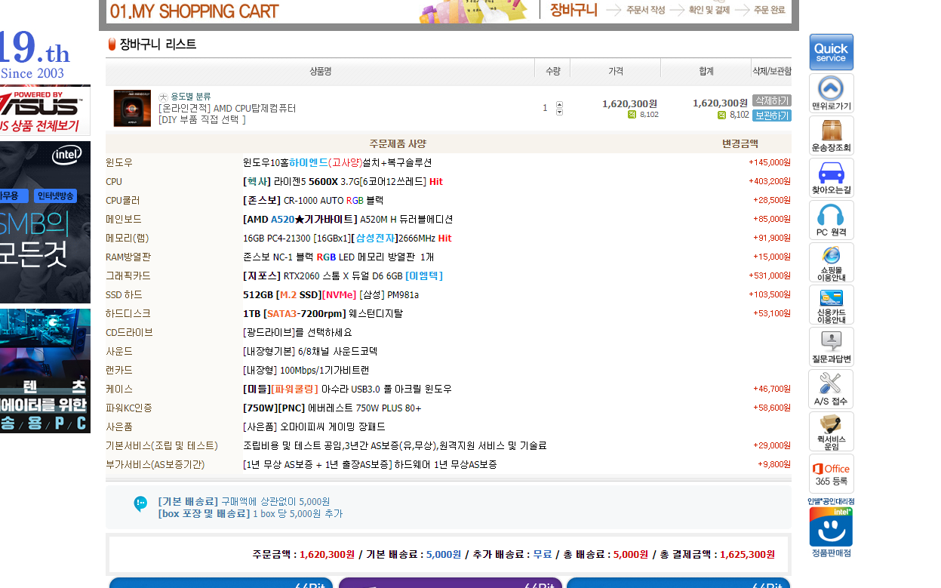The height and width of the screenshot is (588, 941).
Task: Select the 확인 및 결제 step
Action: pyautogui.click(x=709, y=10)
